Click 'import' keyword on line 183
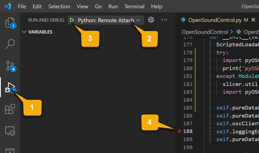259x153 pixels. point(232,92)
